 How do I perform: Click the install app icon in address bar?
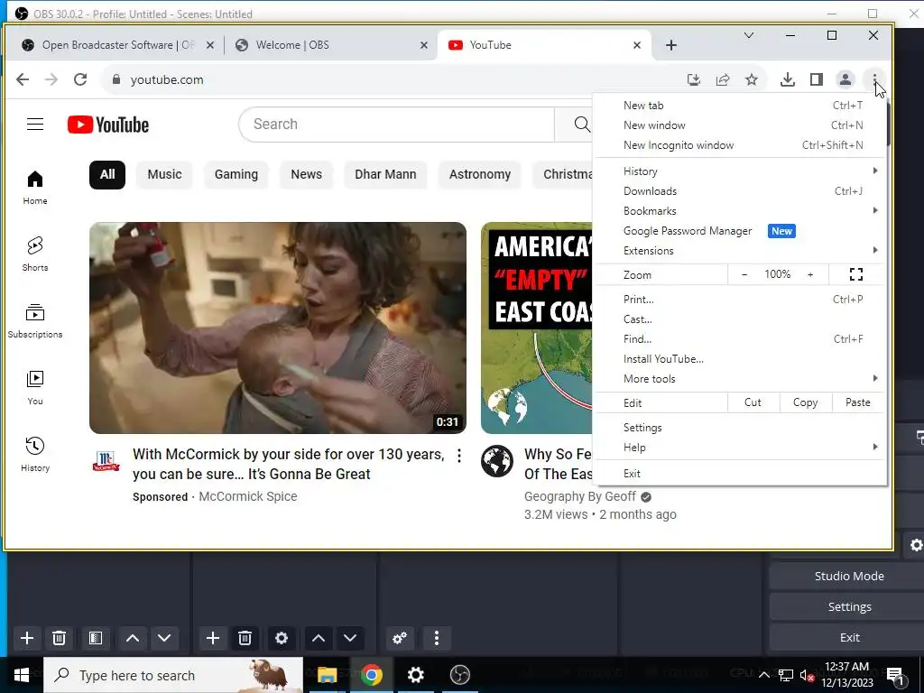(694, 79)
